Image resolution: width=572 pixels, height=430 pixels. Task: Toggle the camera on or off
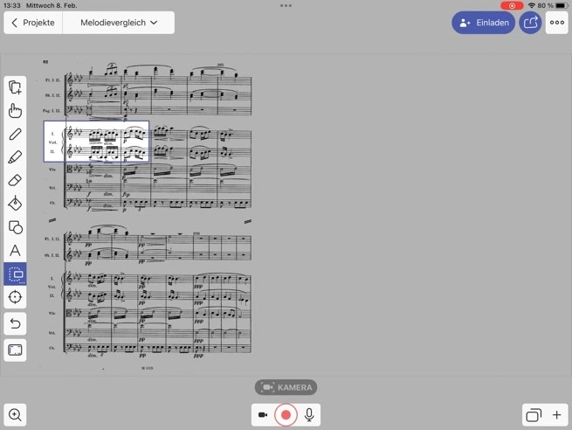point(262,415)
